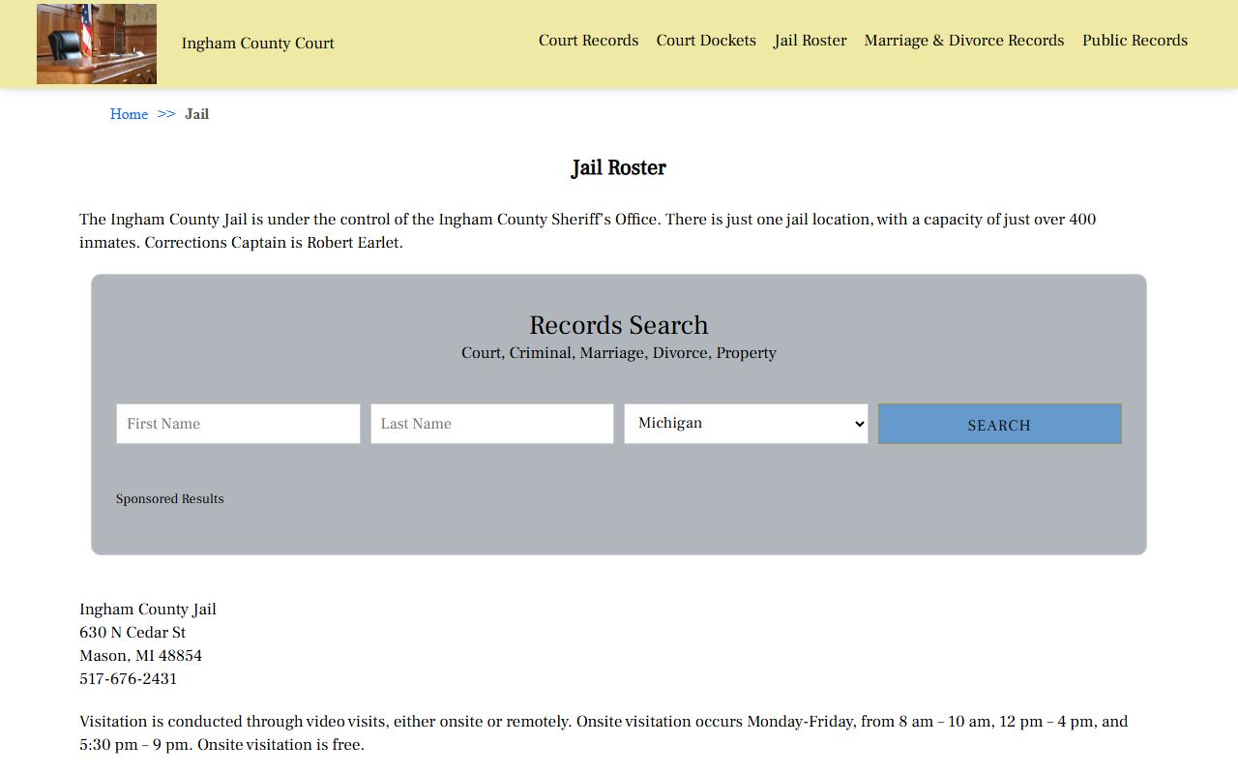The image size is (1238, 774).
Task: Click the phone number 517-676-2431
Action: (129, 679)
